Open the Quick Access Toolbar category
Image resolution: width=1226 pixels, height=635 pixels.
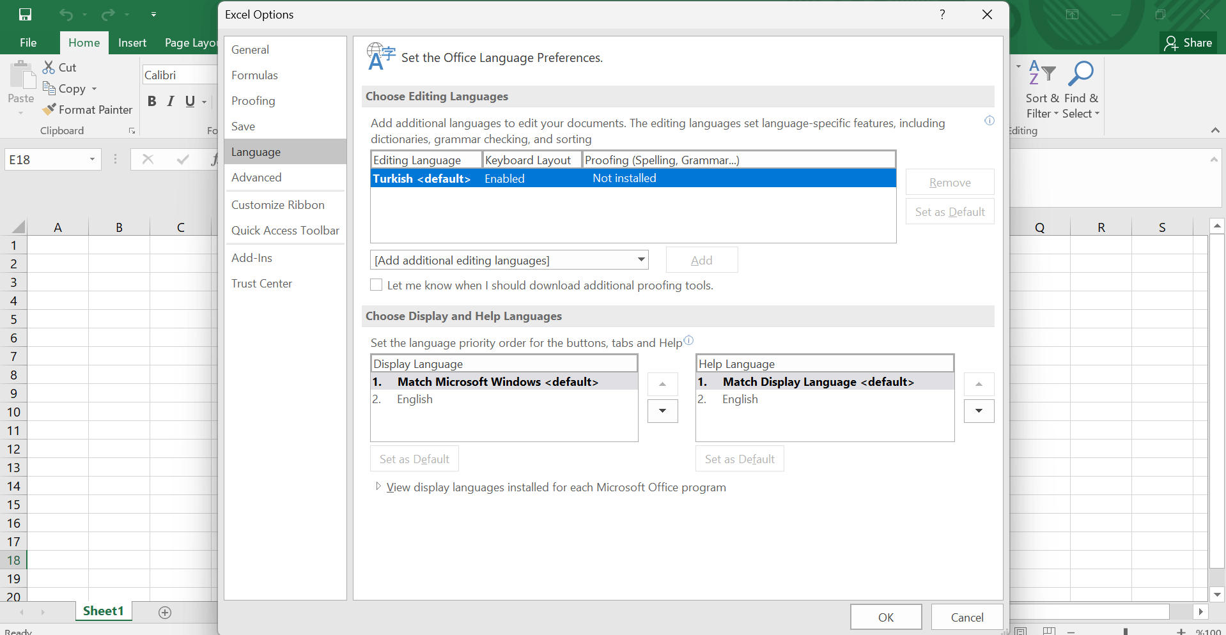coord(285,231)
